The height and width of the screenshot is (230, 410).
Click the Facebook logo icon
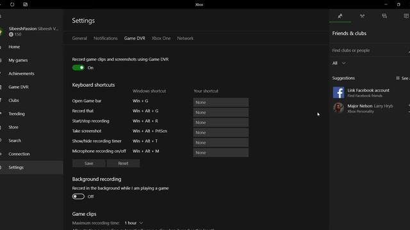[339, 93]
